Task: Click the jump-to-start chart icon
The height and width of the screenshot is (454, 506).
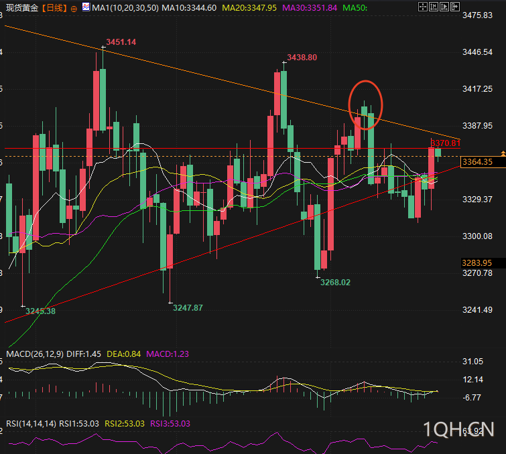Action: pyautogui.click(x=434, y=7)
